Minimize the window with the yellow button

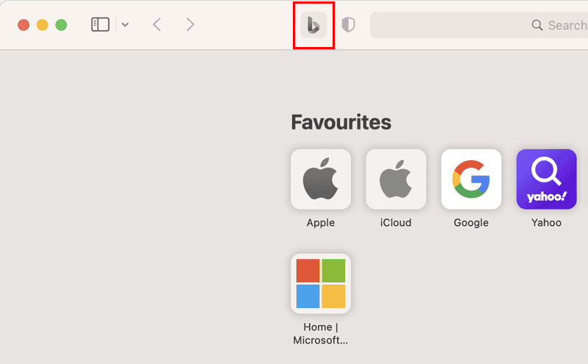coord(43,25)
